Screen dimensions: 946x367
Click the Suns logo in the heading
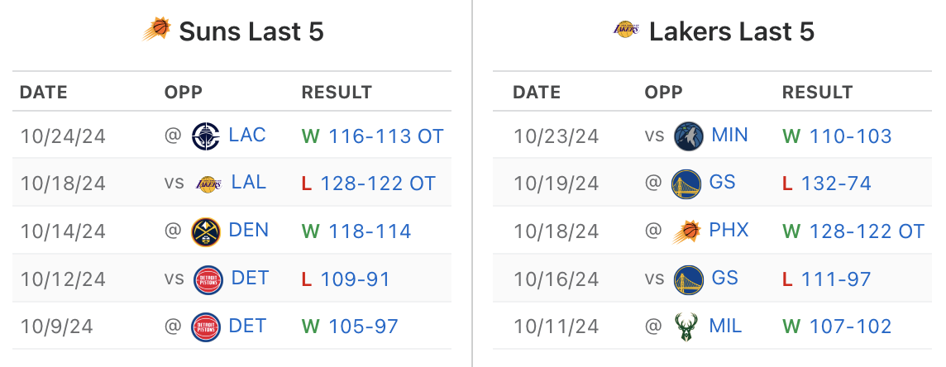click(157, 29)
